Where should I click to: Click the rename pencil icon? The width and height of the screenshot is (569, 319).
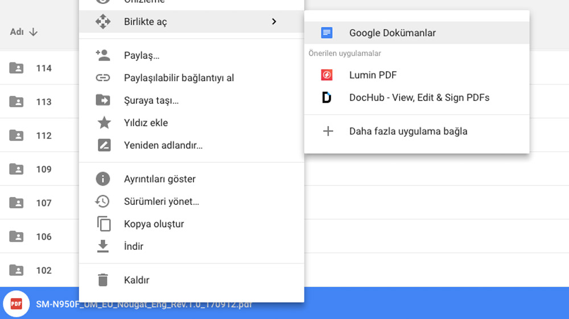point(104,145)
